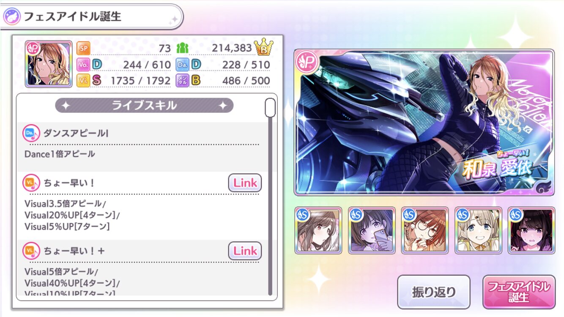Select the blonde smiling support idol card

click(478, 230)
